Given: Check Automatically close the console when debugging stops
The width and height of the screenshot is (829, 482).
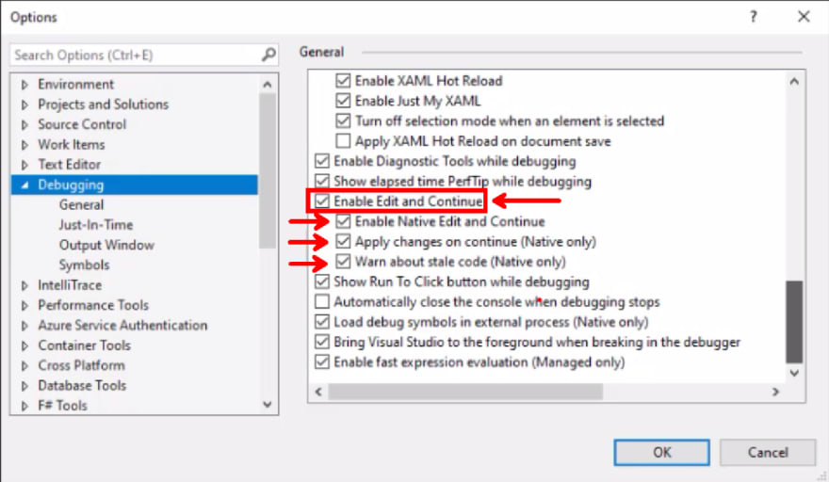Looking at the screenshot, I should click(x=322, y=302).
